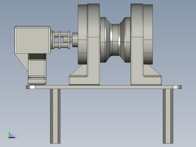This screenshot has width=196, height=147.
Task: Select the rectangular motor housing on left
Action: [32, 40]
